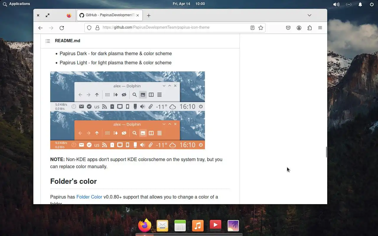Open the Mail app in the dock
Screen dimensions: 378x236
point(162,226)
